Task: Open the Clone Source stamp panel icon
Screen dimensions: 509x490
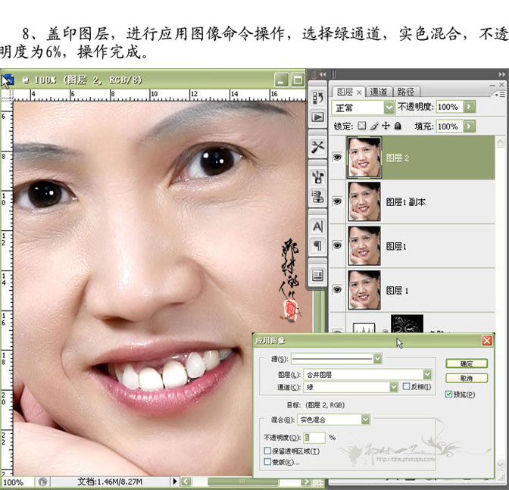Action: click(317, 196)
